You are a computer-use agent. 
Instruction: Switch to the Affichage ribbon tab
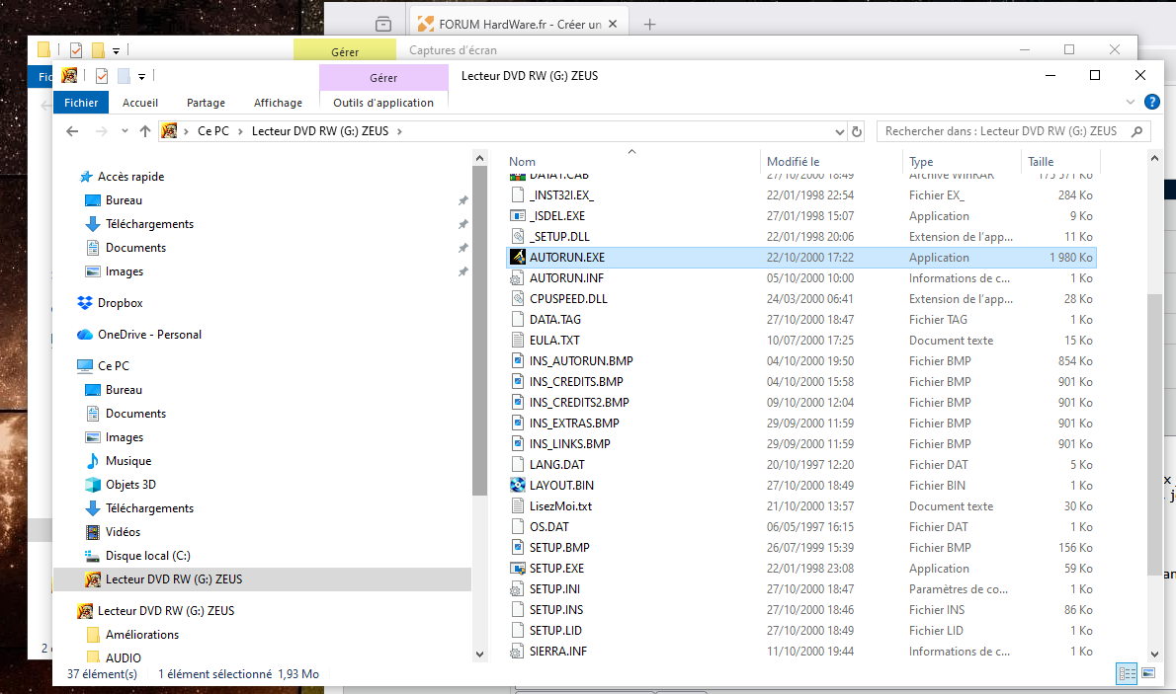tap(278, 103)
